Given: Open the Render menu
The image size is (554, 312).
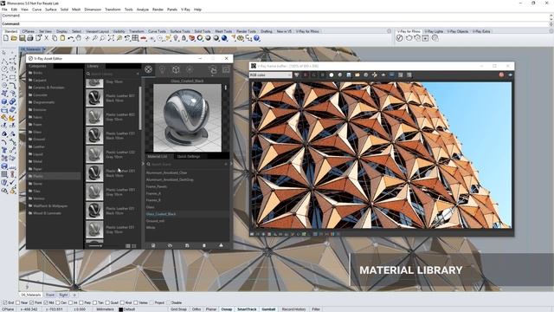Looking at the screenshot, I should tap(158, 10).
